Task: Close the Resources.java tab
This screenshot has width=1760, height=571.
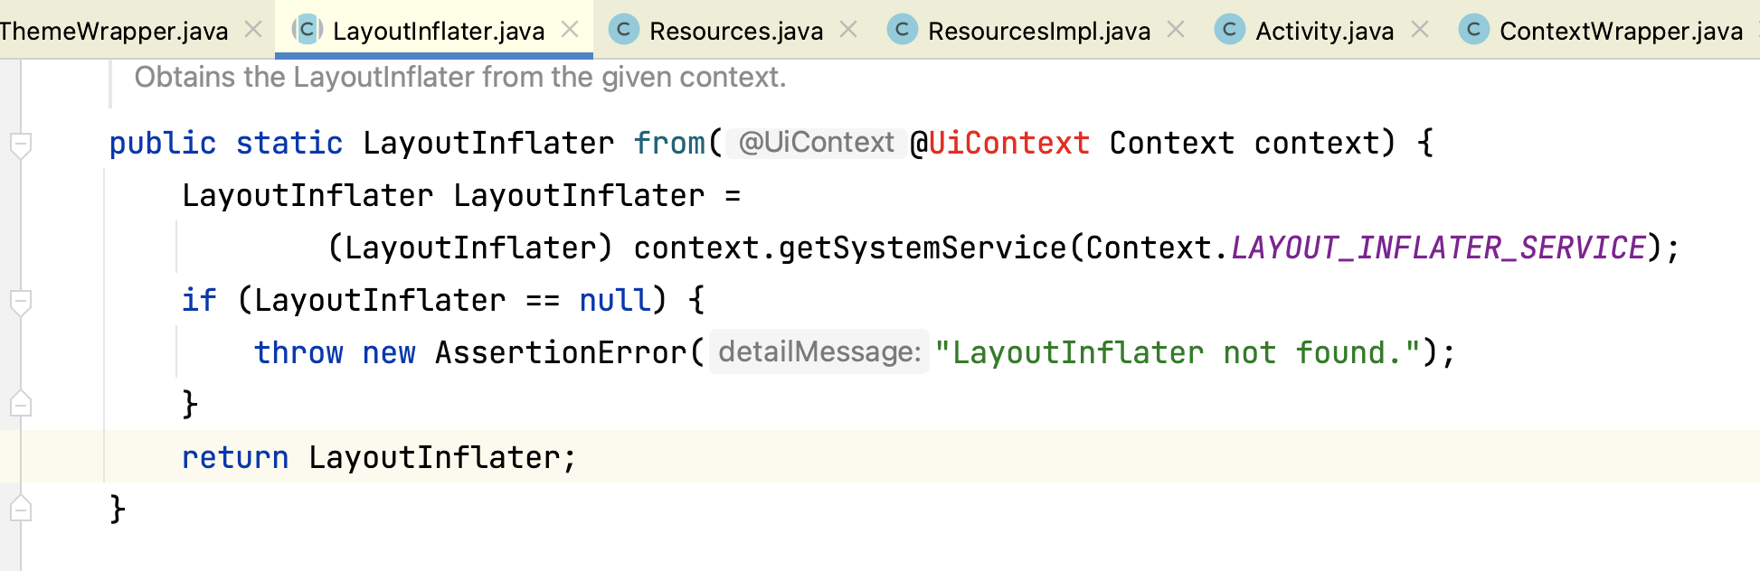Action: 848,30
